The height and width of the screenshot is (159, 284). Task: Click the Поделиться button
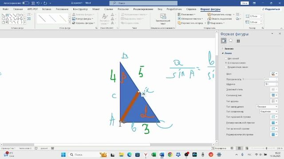click(x=271, y=9)
